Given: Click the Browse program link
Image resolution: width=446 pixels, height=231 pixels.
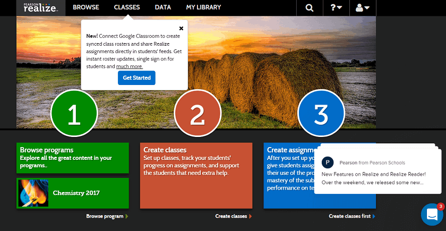Looking at the screenshot, I should point(105,216).
